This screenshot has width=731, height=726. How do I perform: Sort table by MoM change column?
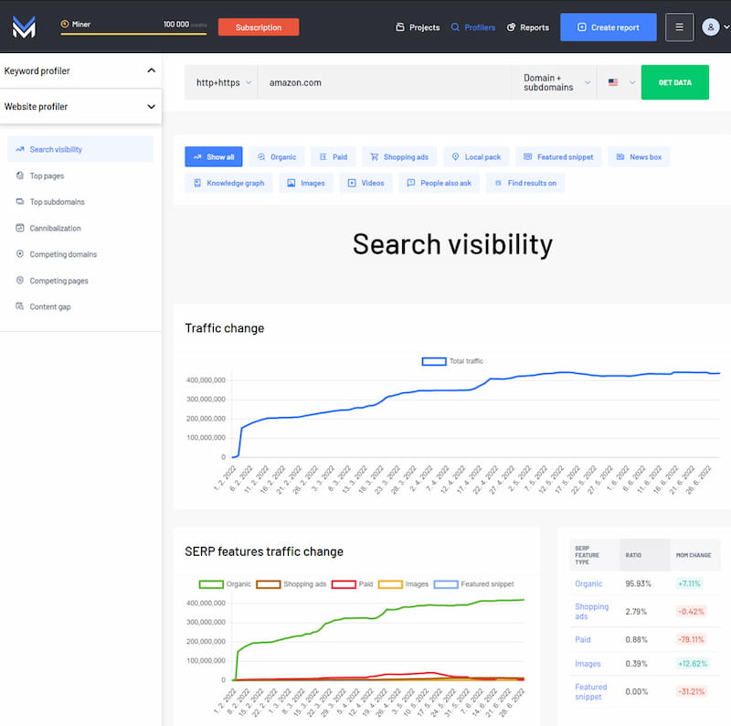pyautogui.click(x=694, y=555)
